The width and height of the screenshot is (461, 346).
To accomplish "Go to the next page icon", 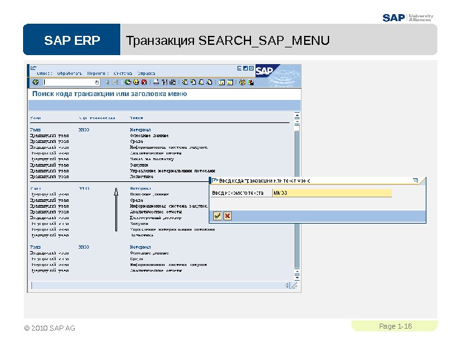I will pos(201,82).
